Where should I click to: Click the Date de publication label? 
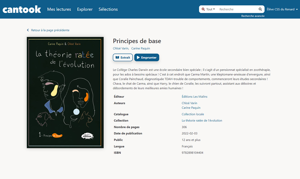[128, 133]
